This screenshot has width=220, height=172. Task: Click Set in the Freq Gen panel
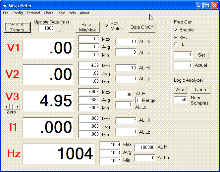201,55
